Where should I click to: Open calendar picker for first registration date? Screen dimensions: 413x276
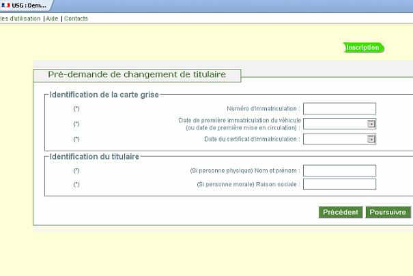371,124
